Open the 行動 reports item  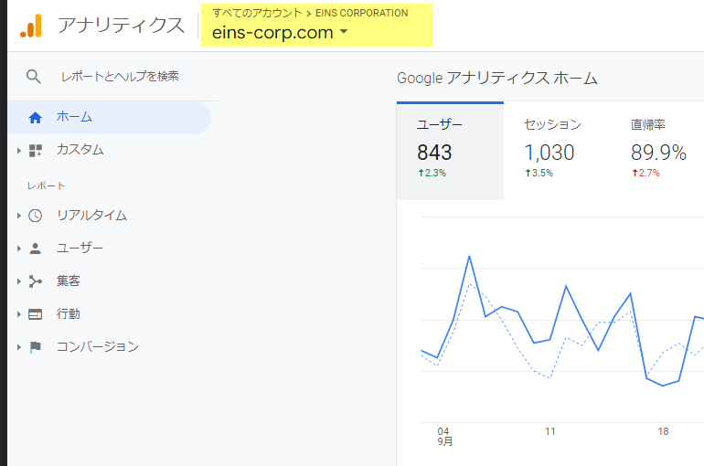click(x=69, y=314)
